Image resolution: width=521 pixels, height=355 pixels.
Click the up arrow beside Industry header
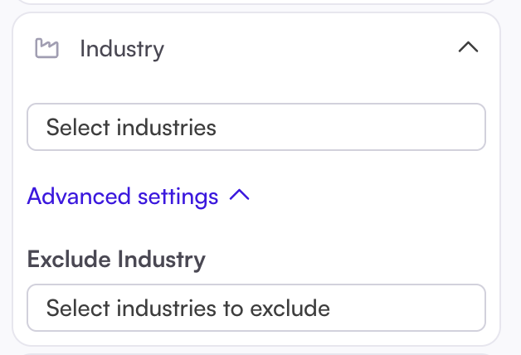pyautogui.click(x=468, y=48)
